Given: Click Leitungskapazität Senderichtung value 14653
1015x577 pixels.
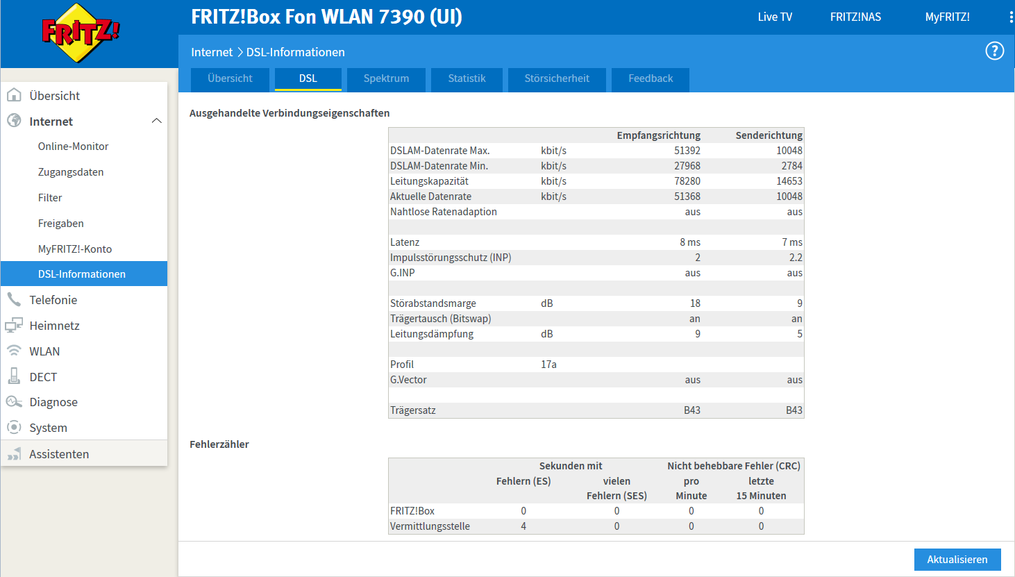Looking at the screenshot, I should 789,181.
